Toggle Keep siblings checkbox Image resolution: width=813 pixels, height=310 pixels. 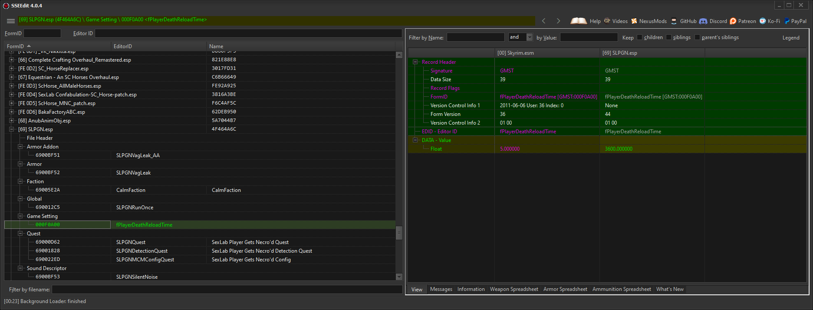[x=668, y=37]
